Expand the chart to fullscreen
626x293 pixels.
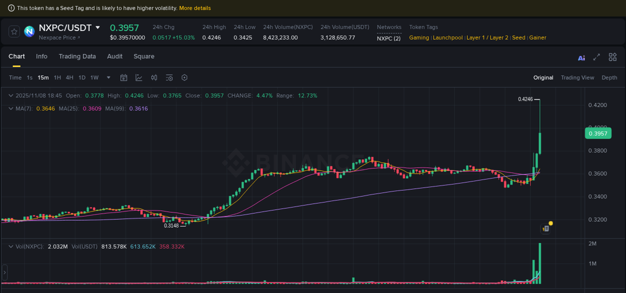click(x=596, y=58)
